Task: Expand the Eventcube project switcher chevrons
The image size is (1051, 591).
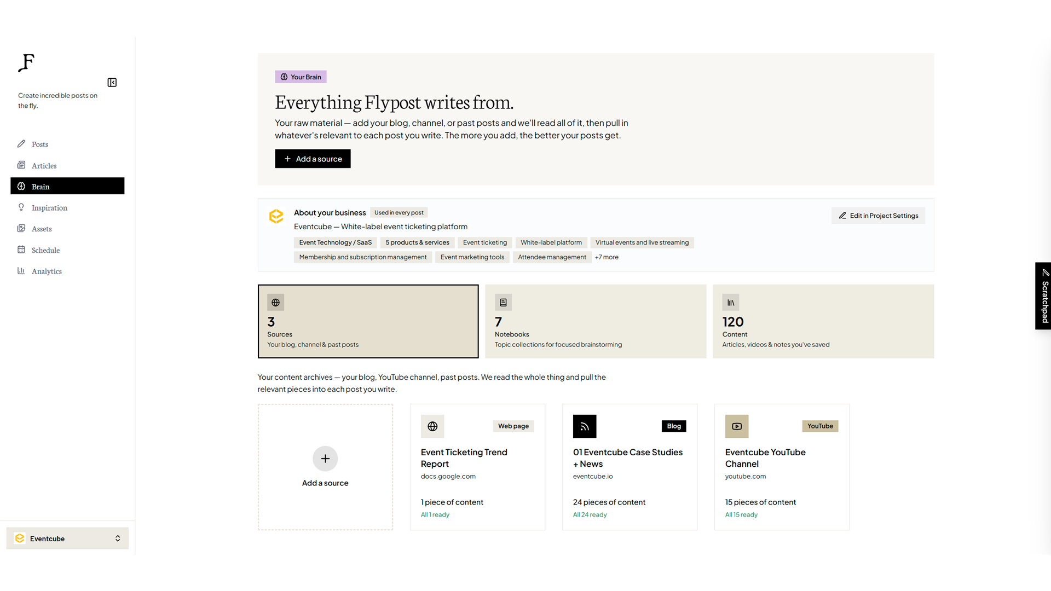Action: click(x=118, y=538)
